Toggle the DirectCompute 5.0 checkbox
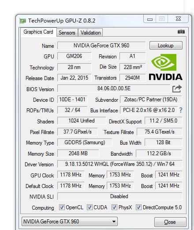Image resolution: width=194 pixels, height=230 pixels. (x=138, y=207)
